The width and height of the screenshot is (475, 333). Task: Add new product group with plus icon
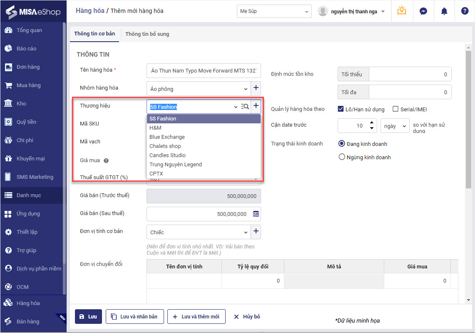pos(256,88)
